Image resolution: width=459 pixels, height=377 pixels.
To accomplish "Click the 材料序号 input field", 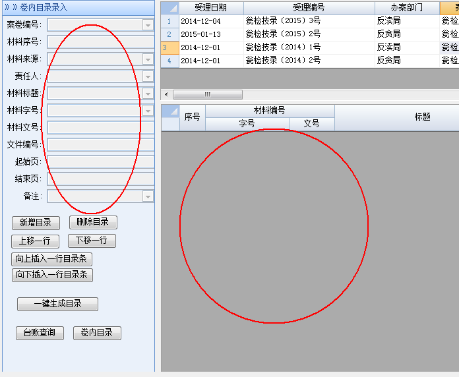I will point(100,42).
